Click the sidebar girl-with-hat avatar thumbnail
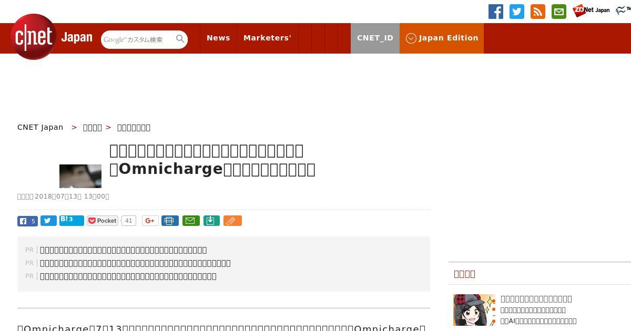Image resolution: width=631 pixels, height=331 pixels. pos(474,310)
